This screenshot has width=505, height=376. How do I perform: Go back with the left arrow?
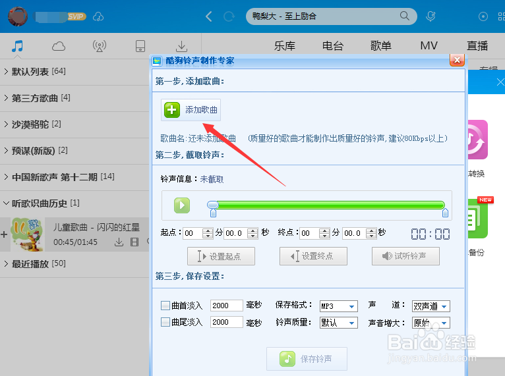(209, 16)
